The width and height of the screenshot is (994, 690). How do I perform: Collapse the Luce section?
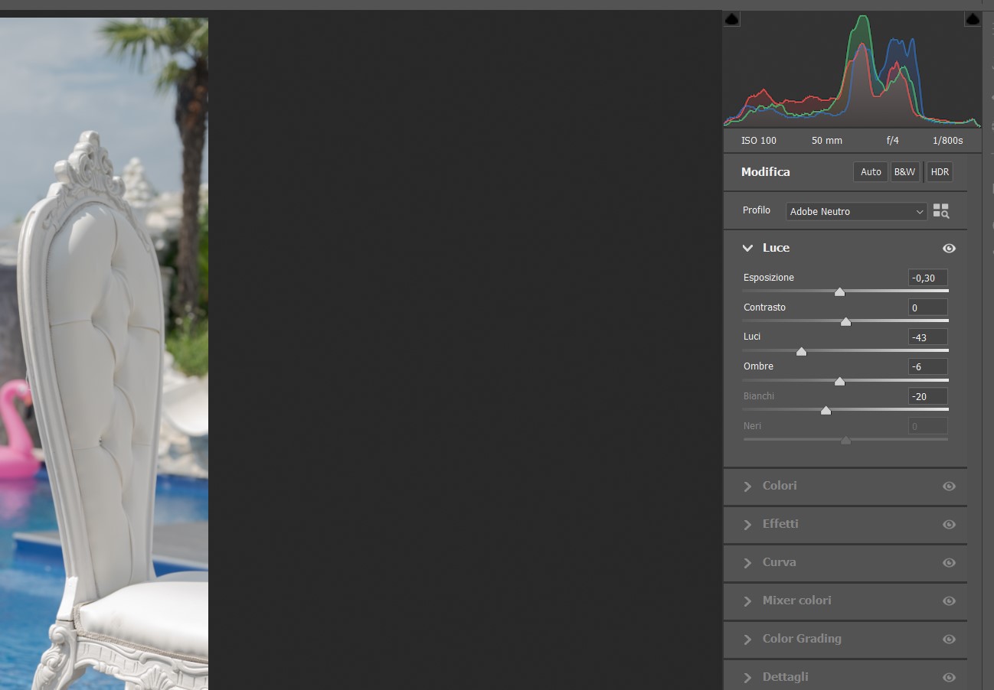point(747,249)
